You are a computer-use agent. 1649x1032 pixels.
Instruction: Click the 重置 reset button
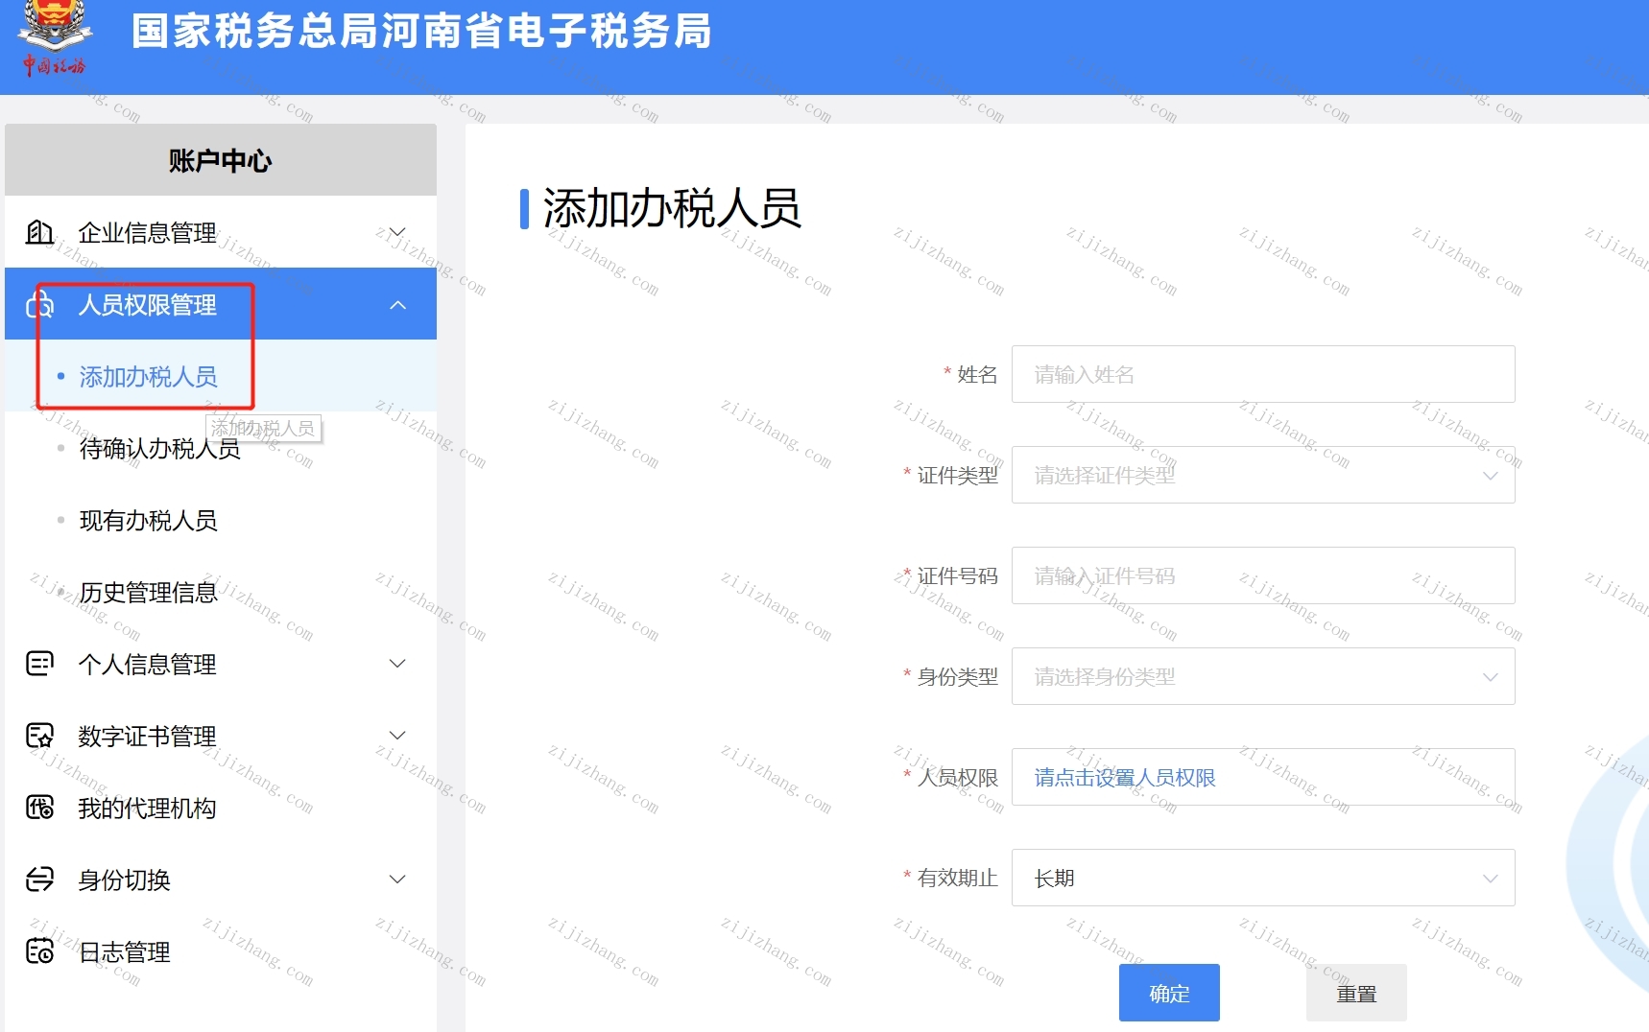(1356, 993)
